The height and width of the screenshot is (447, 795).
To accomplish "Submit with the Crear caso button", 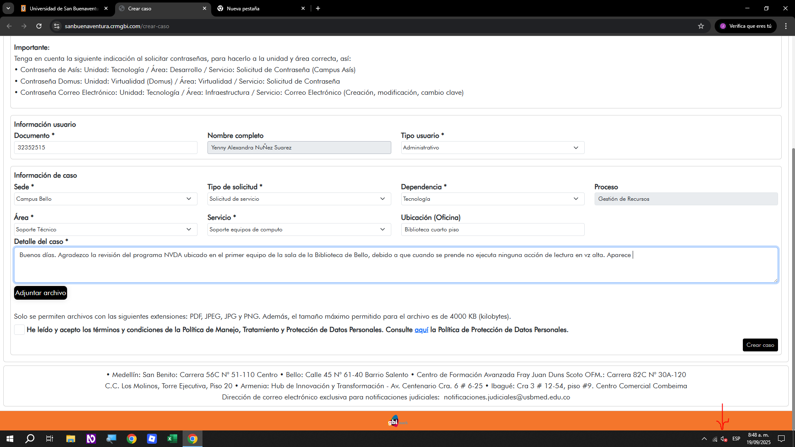I will 760,345.
